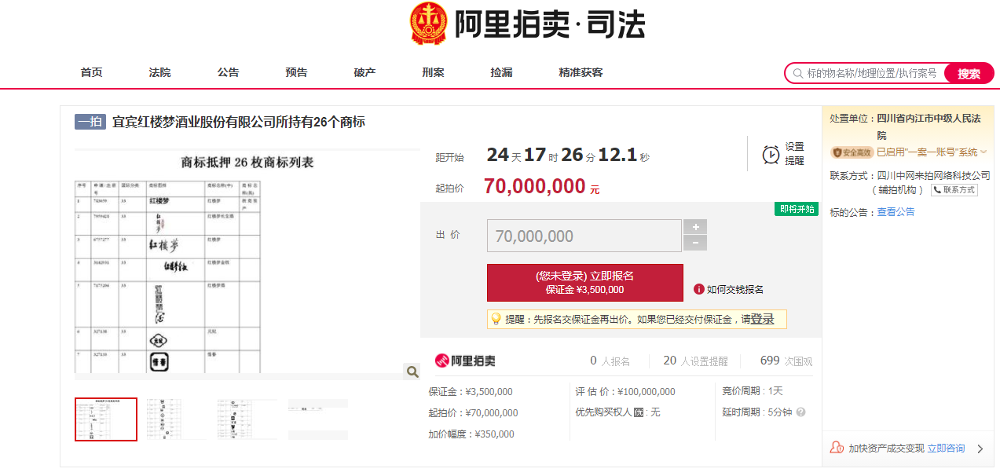Click the 四川省内江市中级人民法院 court name
1000x476 pixels.
[929, 126]
